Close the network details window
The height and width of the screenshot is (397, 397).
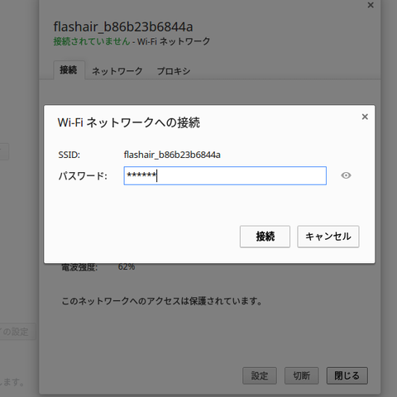[x=371, y=5]
